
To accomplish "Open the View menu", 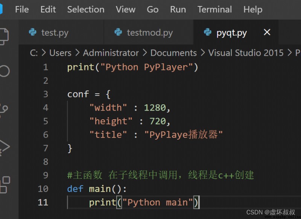I will coord(126,9).
